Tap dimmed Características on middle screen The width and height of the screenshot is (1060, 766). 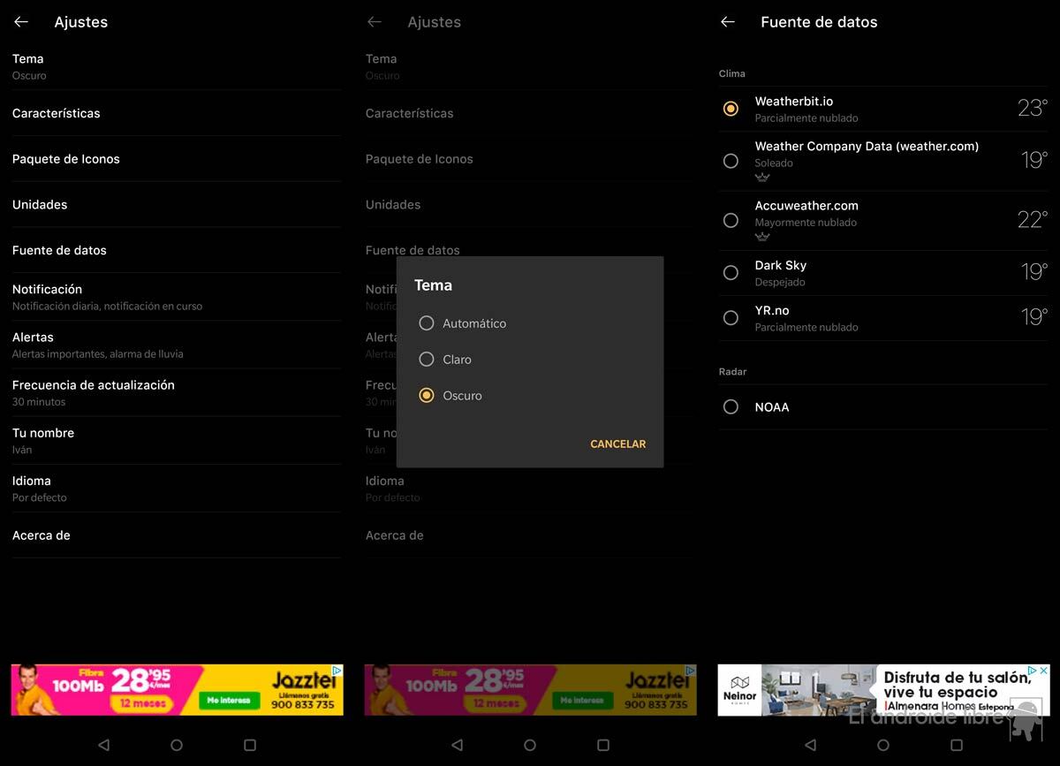pyautogui.click(x=530, y=113)
